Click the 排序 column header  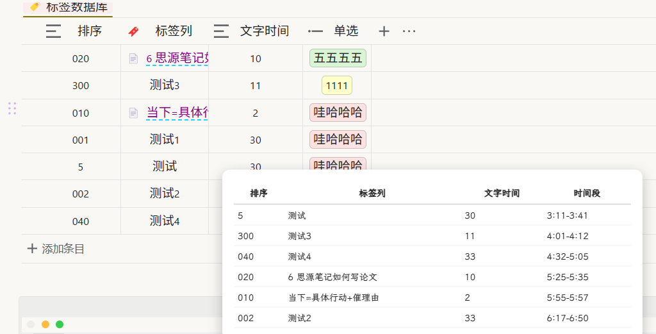coord(71,31)
